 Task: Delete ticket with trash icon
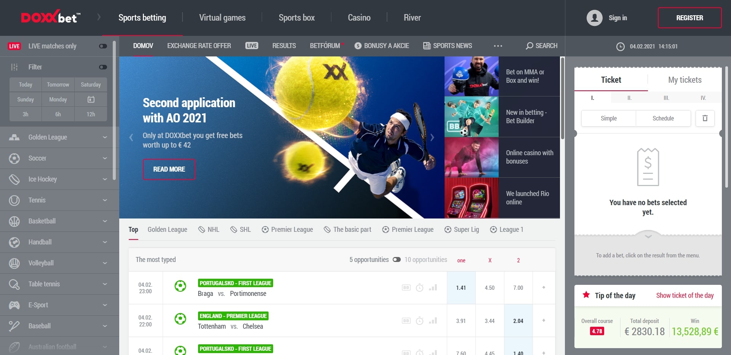[x=705, y=118]
